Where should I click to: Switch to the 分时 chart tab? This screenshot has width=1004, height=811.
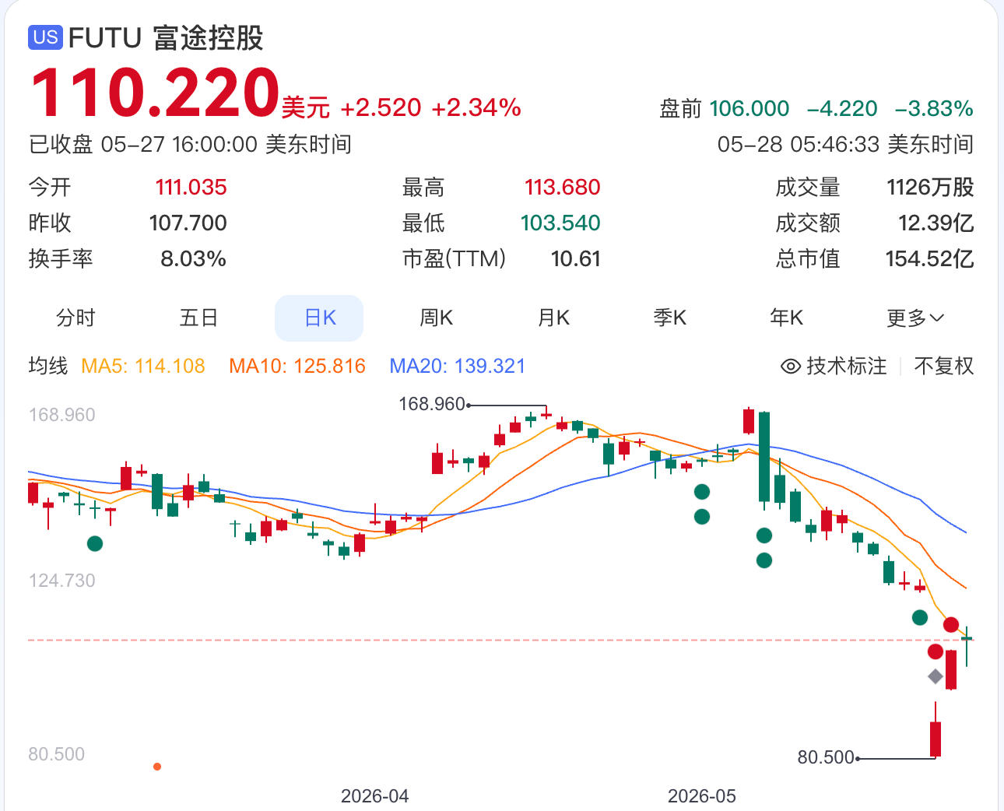pos(75,318)
